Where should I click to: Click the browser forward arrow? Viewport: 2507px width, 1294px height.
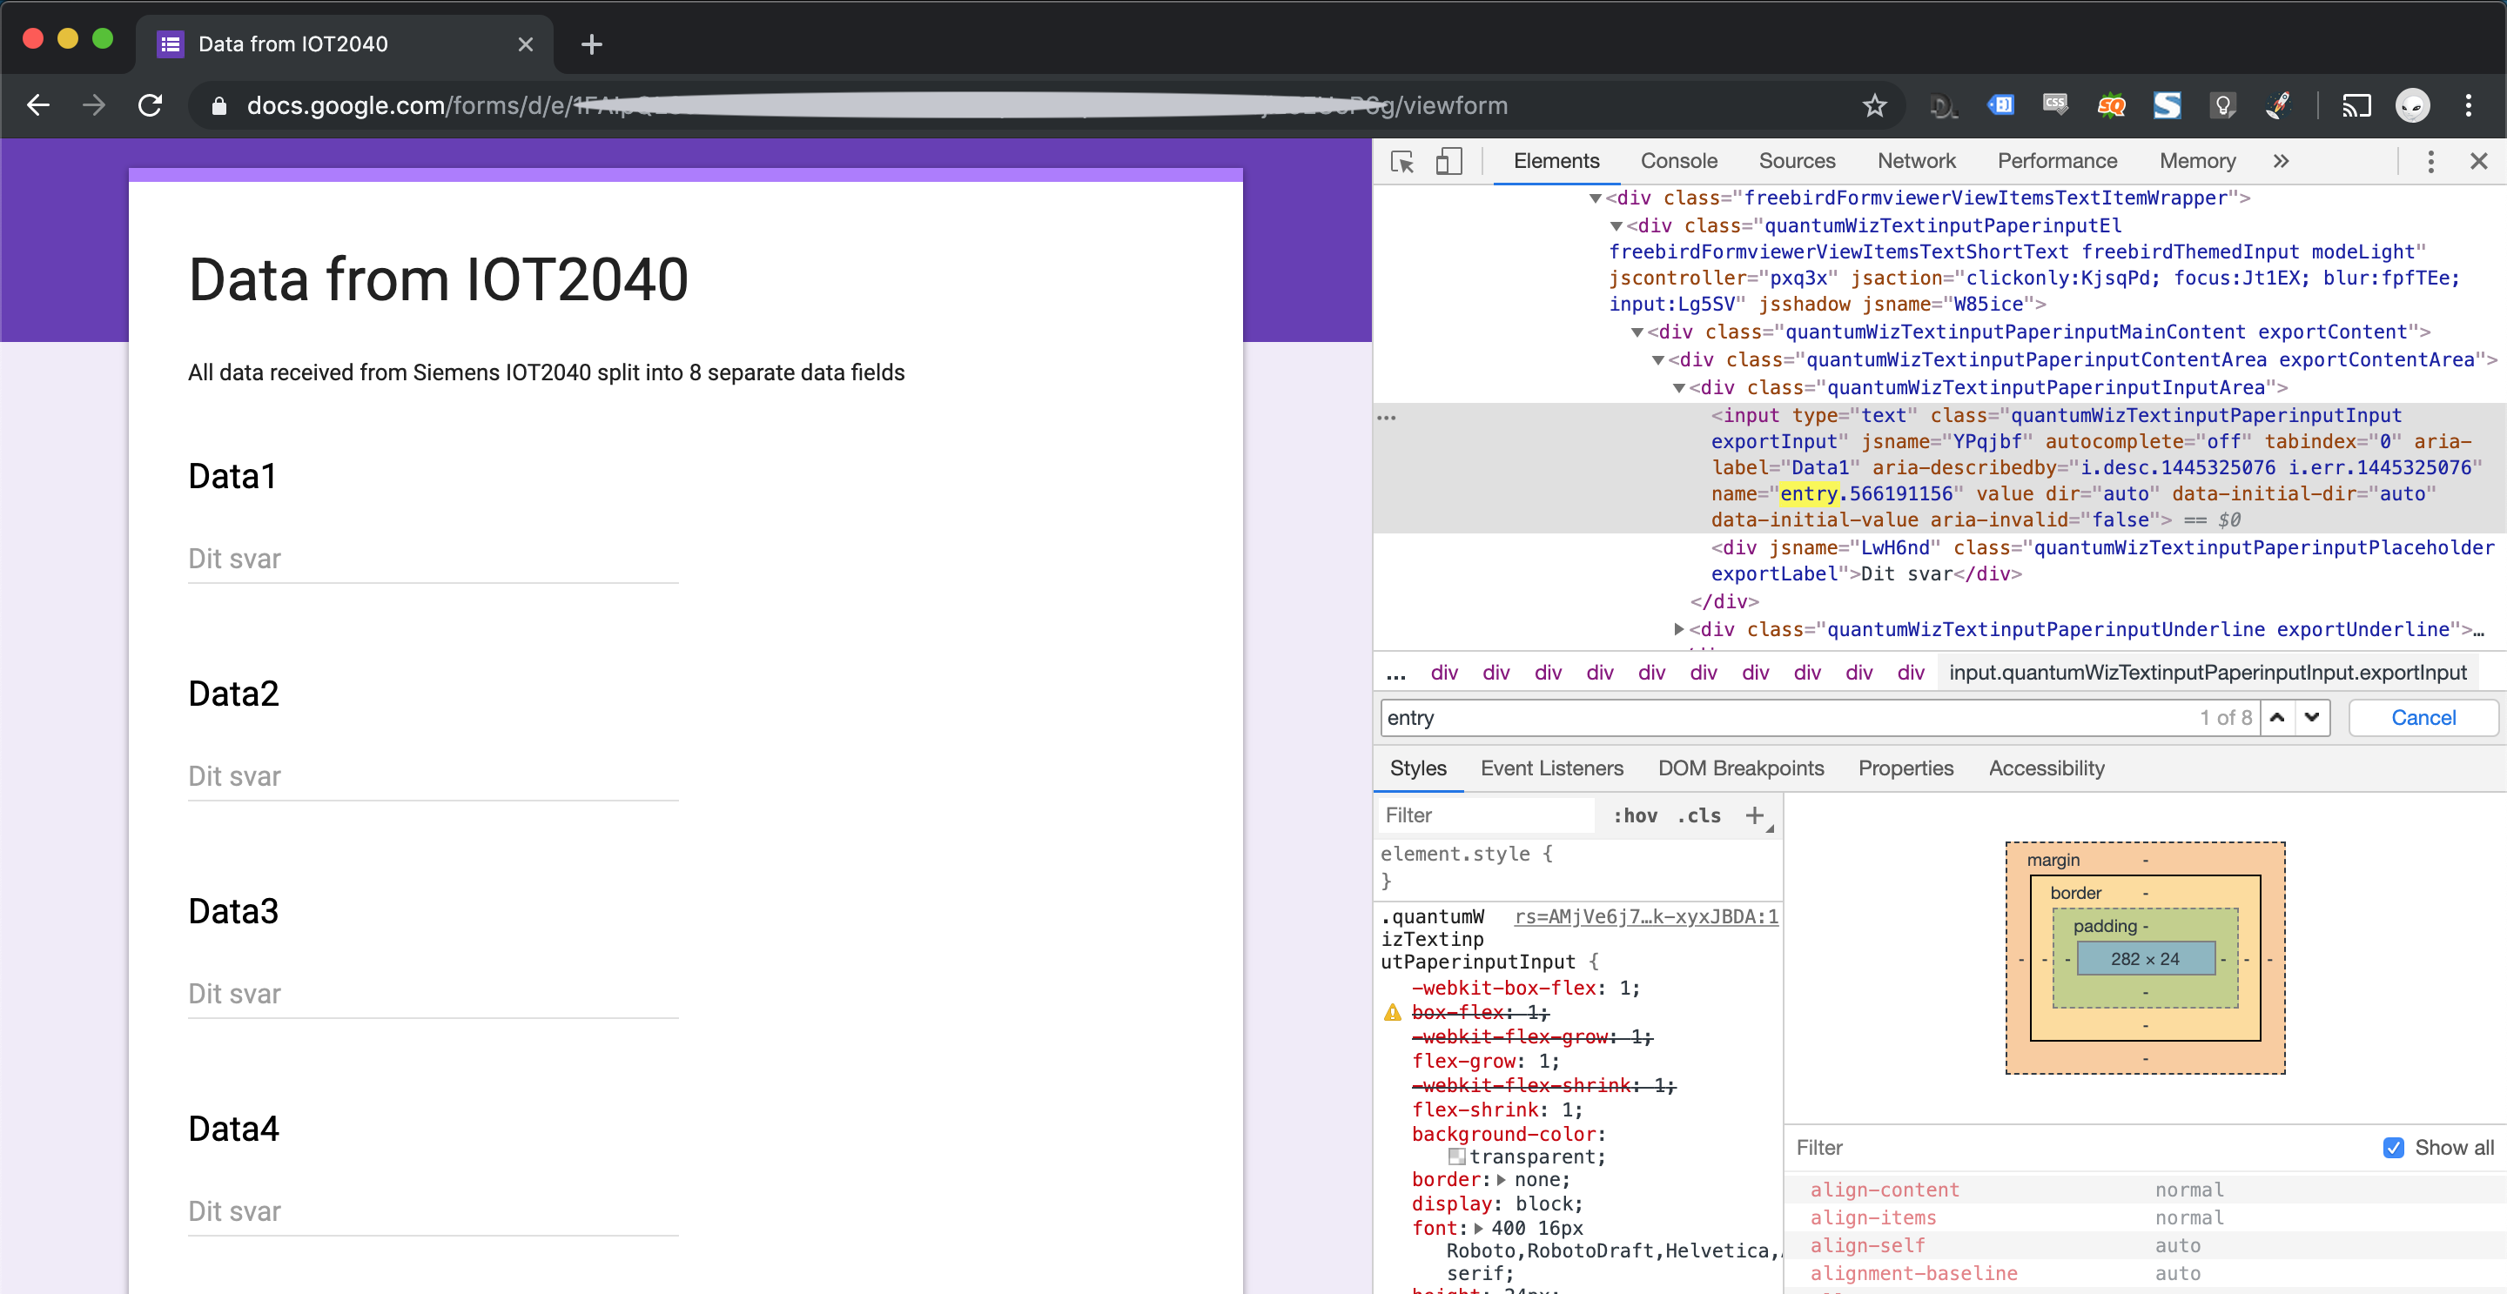click(93, 105)
